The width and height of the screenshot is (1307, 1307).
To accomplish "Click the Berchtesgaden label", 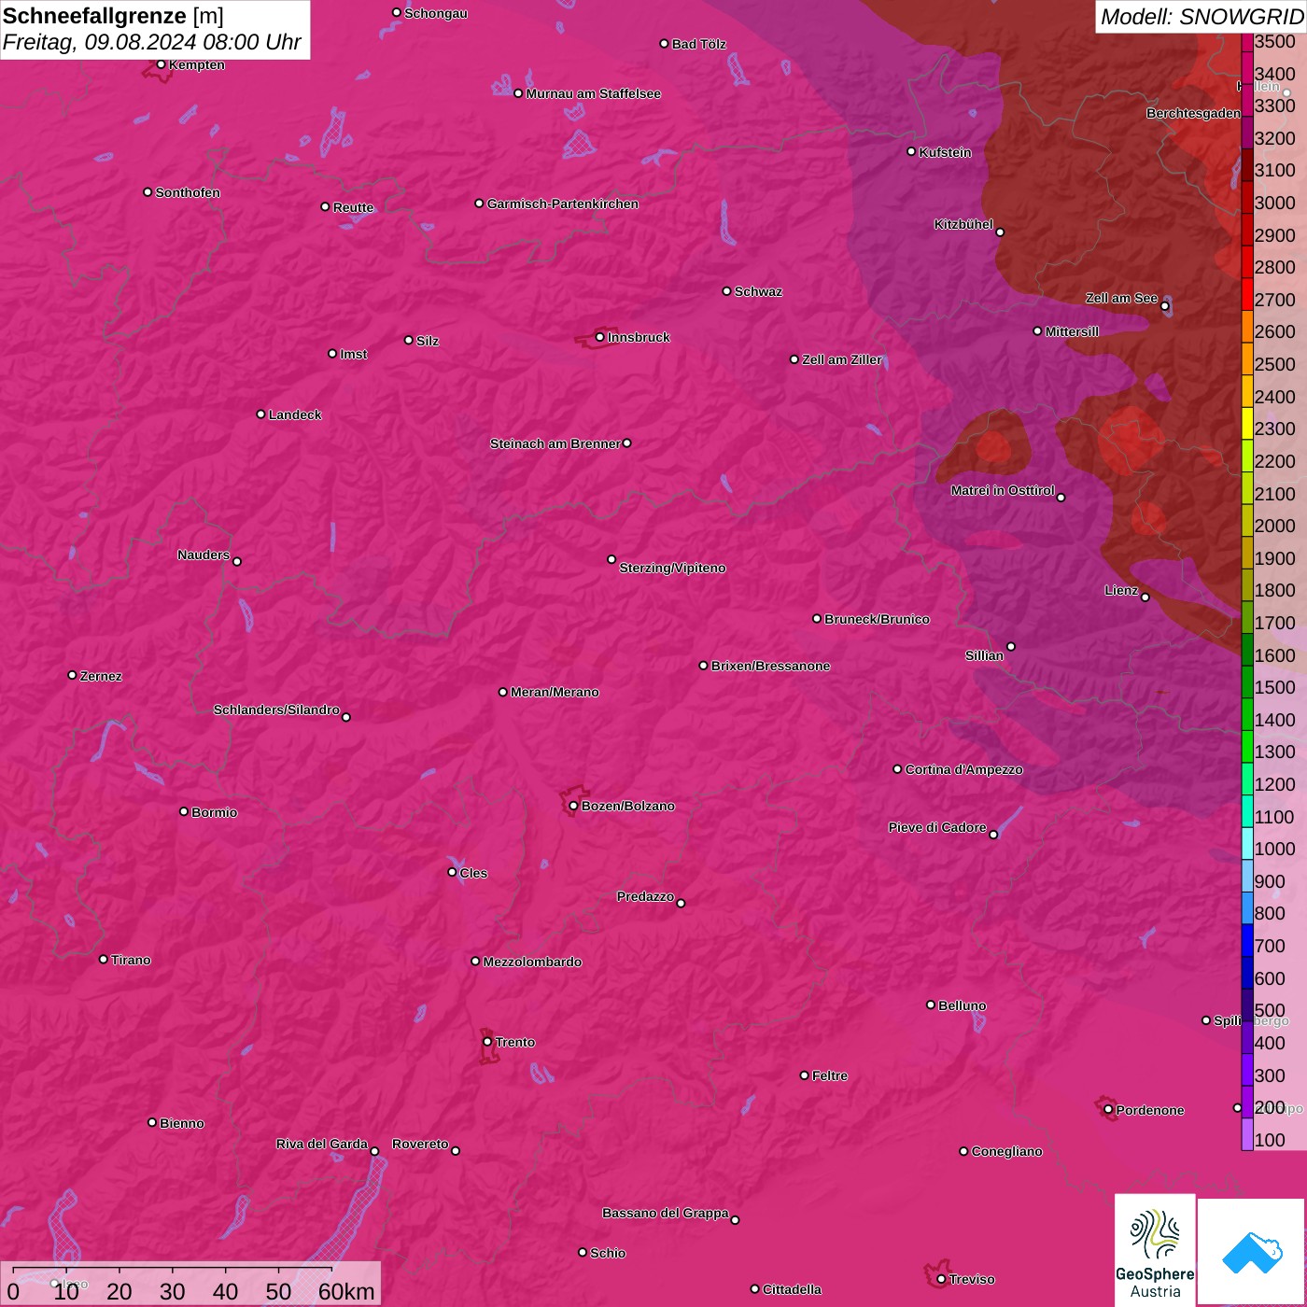I will pos(1193,113).
